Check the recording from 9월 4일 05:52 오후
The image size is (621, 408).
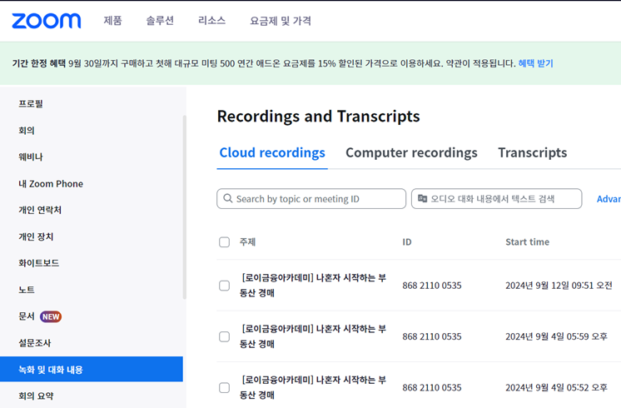click(x=224, y=388)
